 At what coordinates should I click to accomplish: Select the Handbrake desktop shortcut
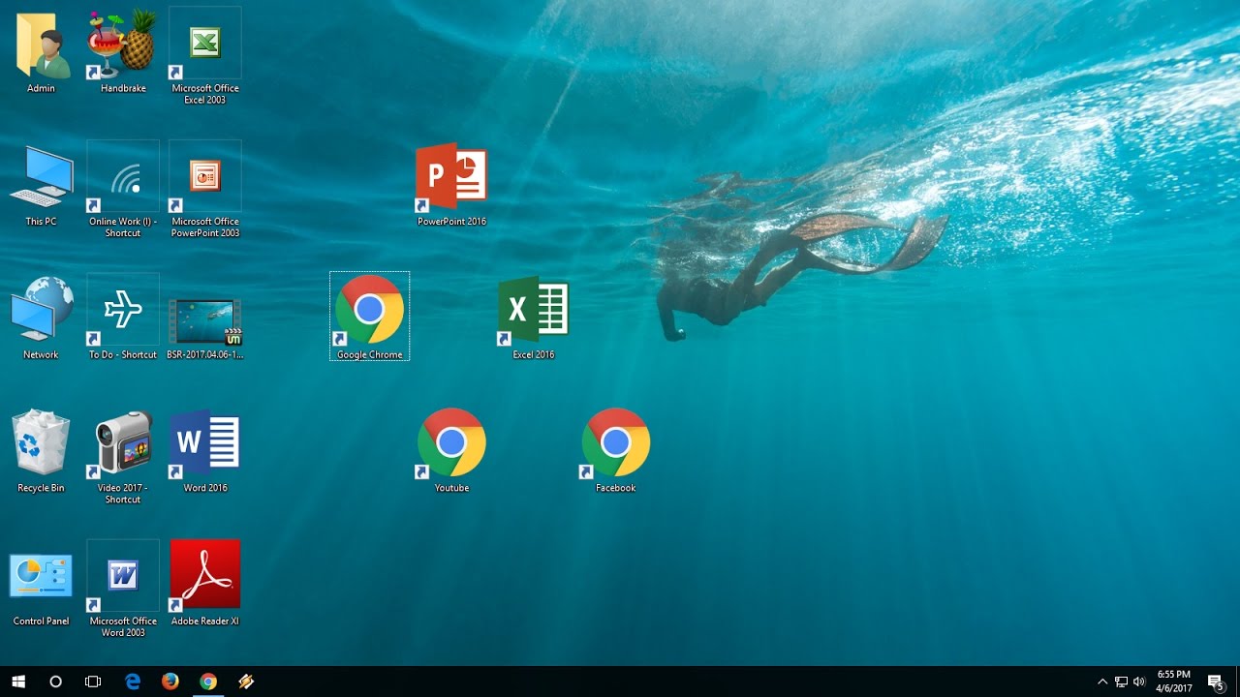point(123,50)
